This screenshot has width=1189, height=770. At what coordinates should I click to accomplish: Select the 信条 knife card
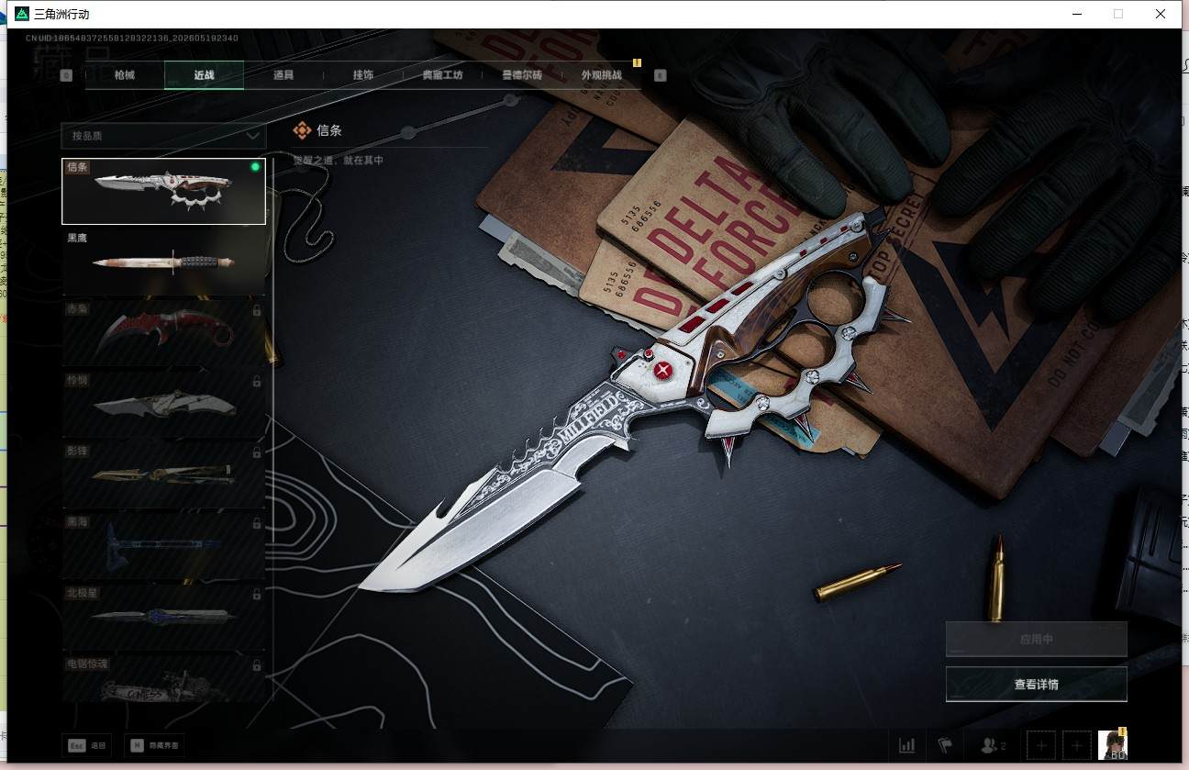(163, 191)
